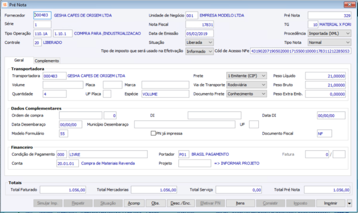Click the Modelo Formulário field
358x213 pixels.
pyautogui.click(x=63, y=133)
